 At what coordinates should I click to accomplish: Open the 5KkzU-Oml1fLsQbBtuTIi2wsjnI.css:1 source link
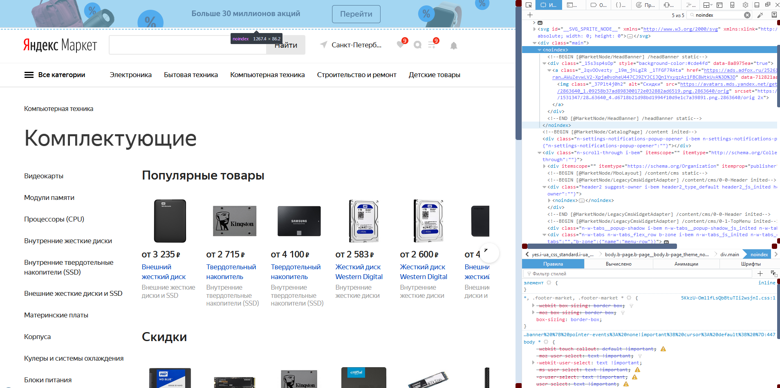pos(728,298)
